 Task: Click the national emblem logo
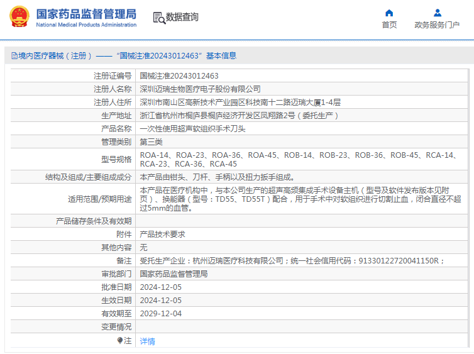[19, 17]
